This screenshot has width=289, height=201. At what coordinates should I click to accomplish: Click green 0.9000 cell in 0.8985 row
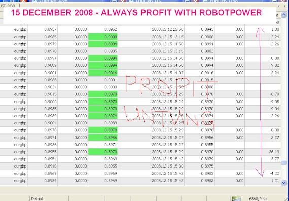(x=103, y=37)
